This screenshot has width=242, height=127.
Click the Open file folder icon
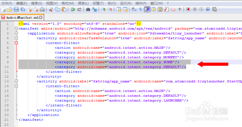click(x=10, y=9)
